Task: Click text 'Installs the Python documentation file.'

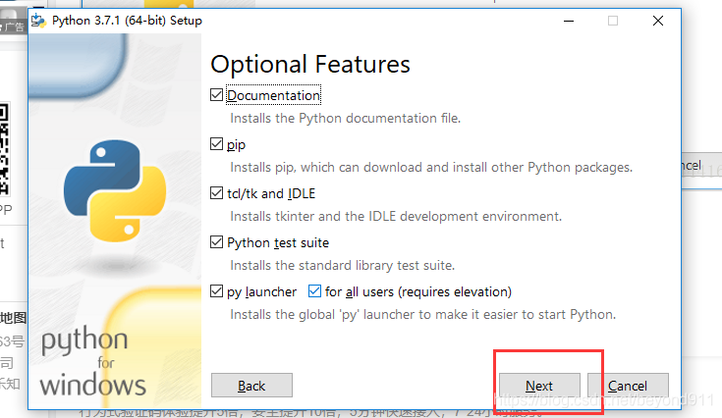Action: (x=346, y=118)
